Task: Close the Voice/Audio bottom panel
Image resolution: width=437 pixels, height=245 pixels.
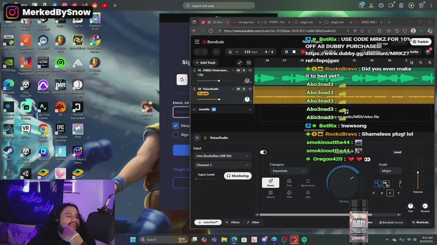Action: click(x=197, y=138)
